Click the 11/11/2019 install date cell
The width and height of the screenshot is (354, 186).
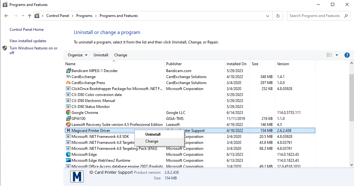[x=236, y=119]
